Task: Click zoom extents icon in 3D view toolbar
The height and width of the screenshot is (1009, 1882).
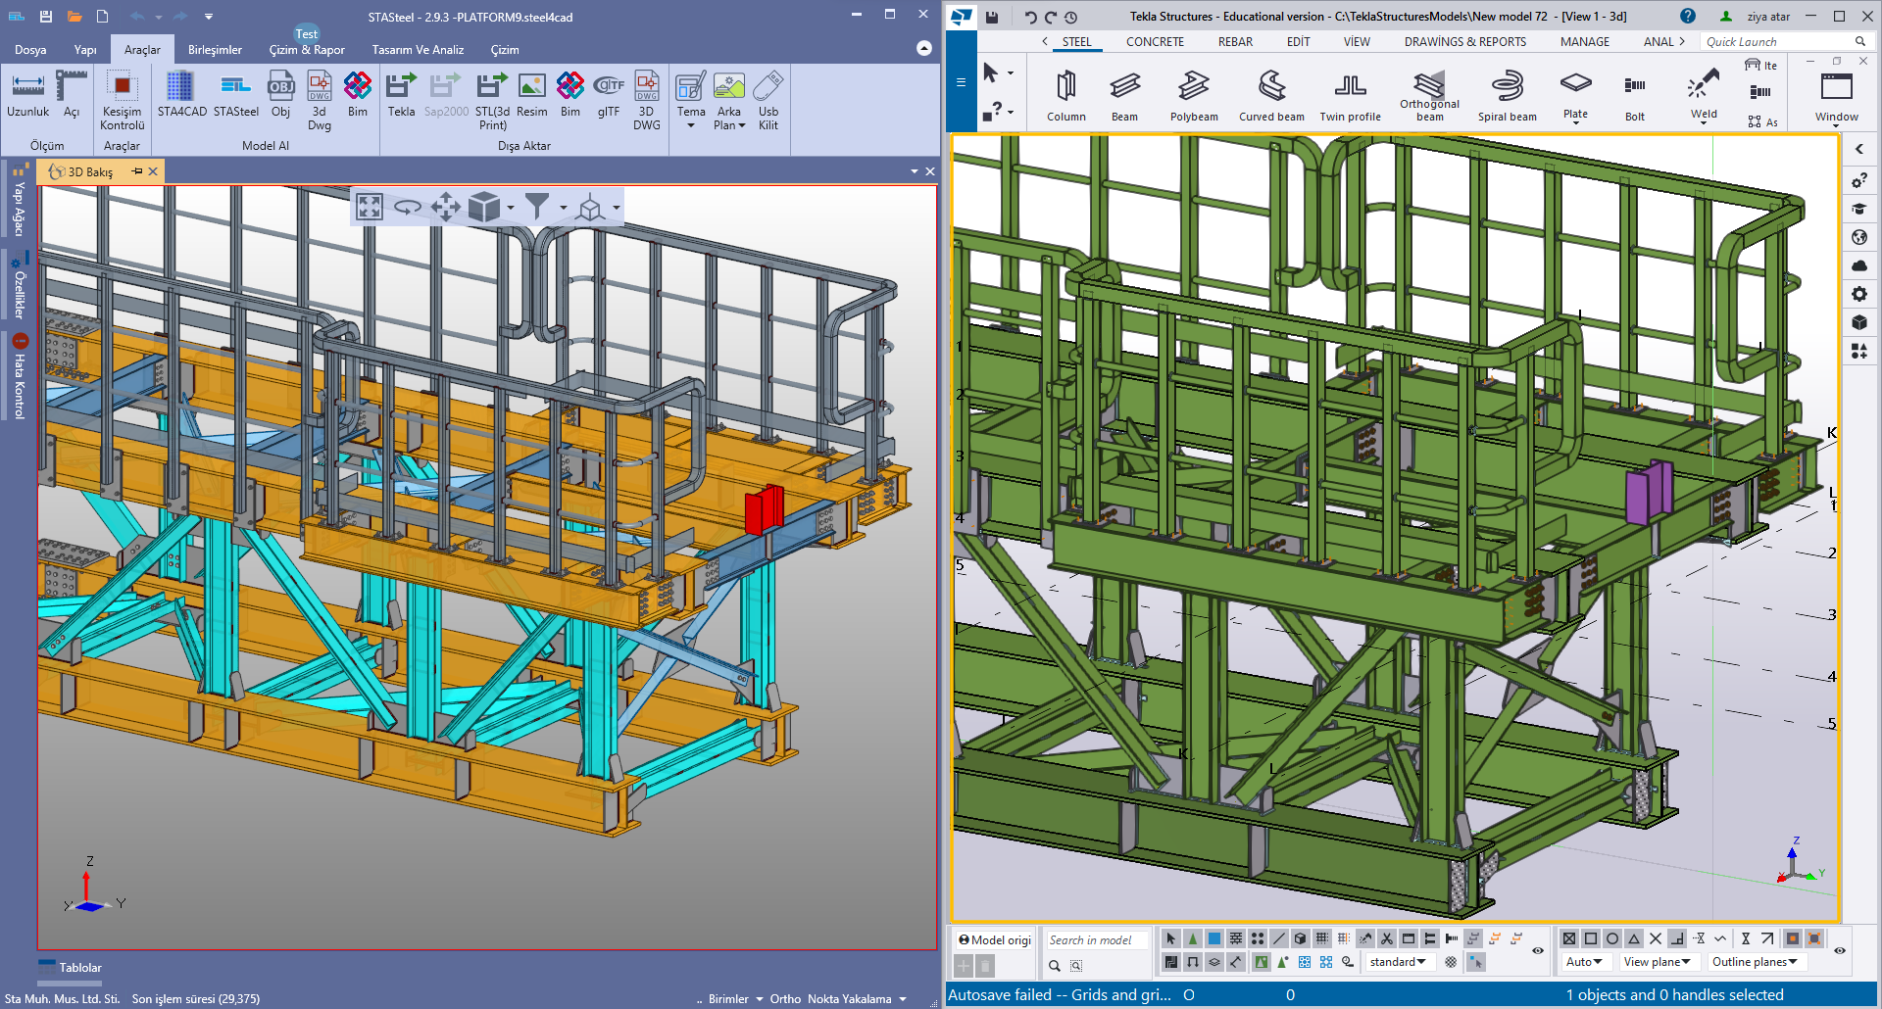Action: (x=370, y=207)
